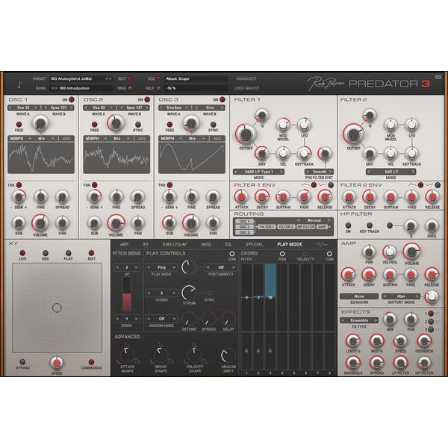Toggle effects slot 1 LED
Image resolution: width=448 pixels, height=448 pixels.
431,314
